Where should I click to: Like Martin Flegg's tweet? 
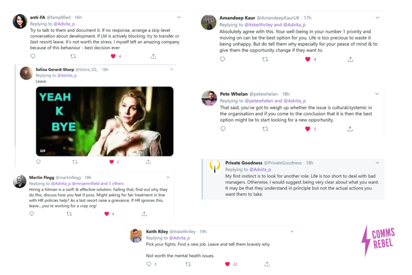[106, 214]
